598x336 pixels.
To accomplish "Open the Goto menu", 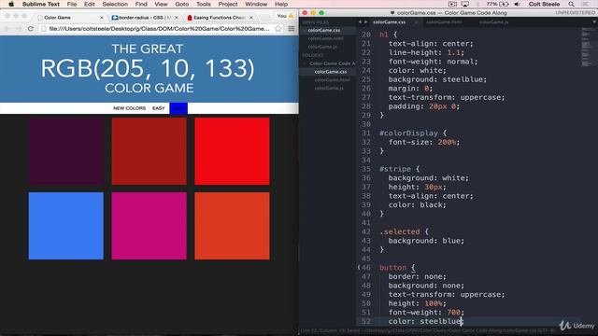I will coord(182,4).
